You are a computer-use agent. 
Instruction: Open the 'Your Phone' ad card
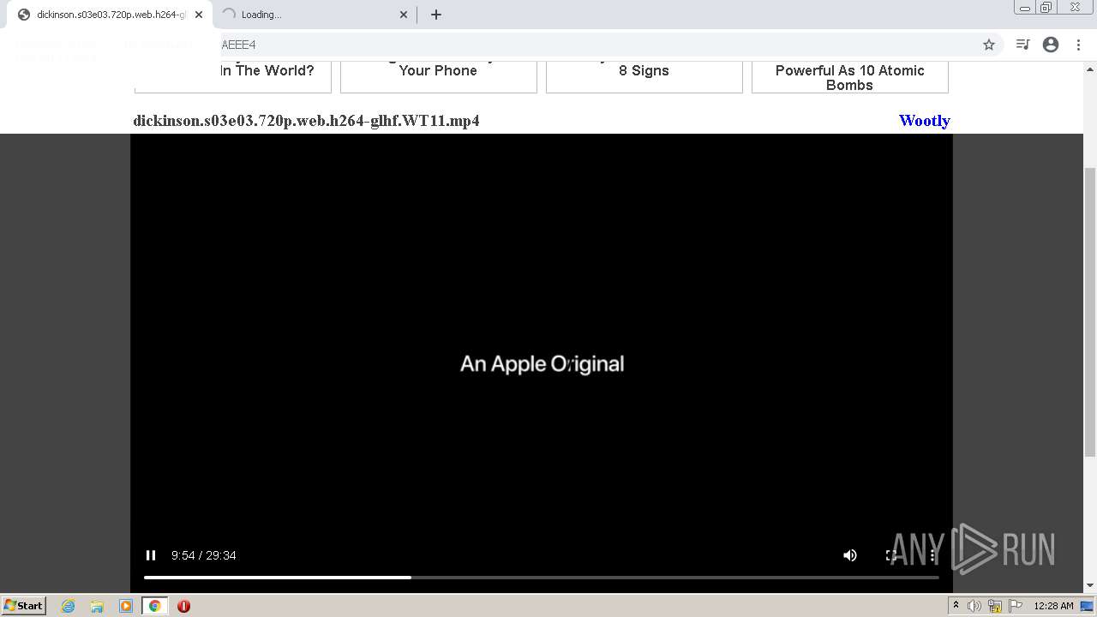tap(438, 75)
